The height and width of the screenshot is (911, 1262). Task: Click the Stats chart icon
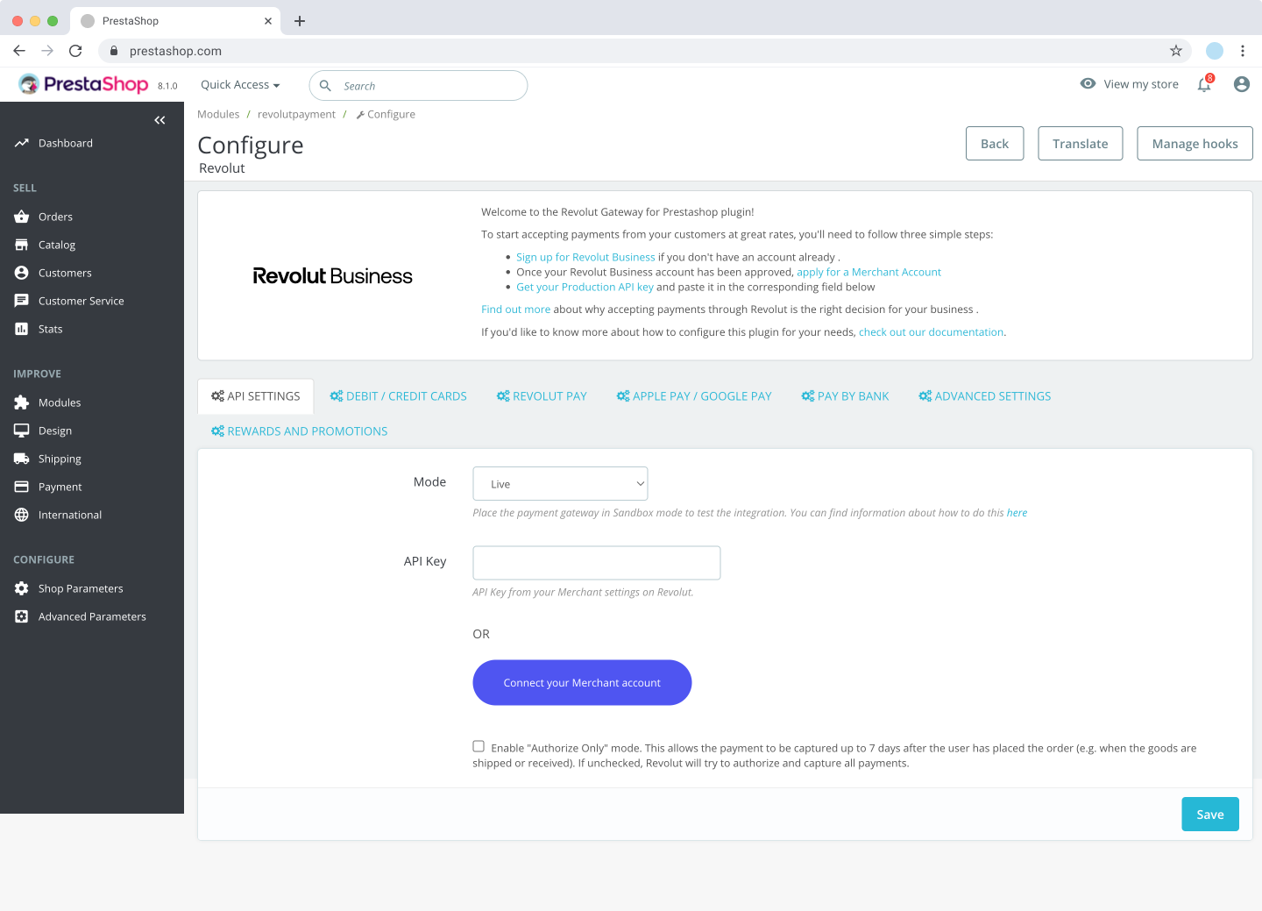(x=22, y=329)
